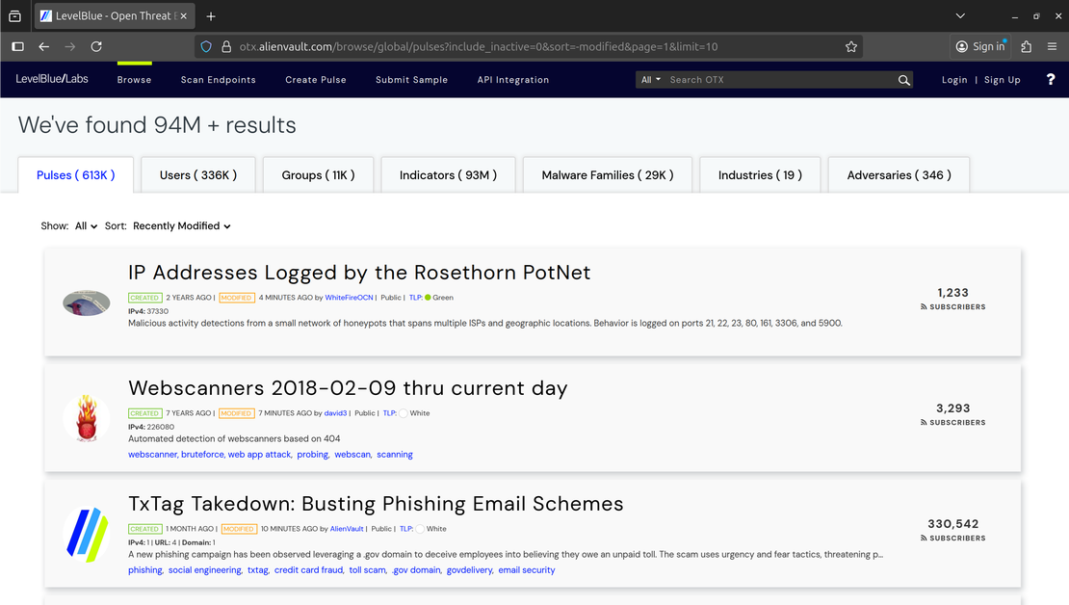Open the Recently Modified sort dropdown

click(182, 226)
